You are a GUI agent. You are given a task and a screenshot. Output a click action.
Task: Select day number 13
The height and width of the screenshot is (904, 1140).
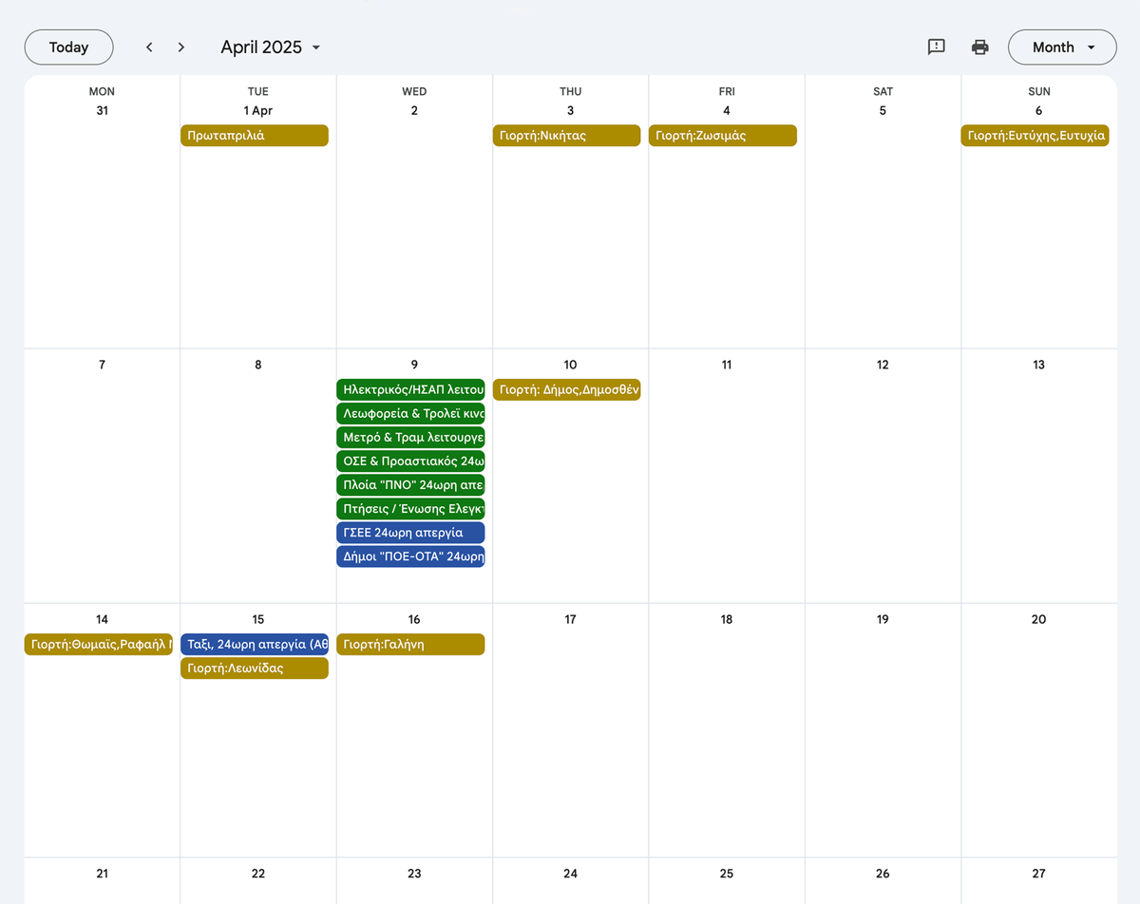1039,365
